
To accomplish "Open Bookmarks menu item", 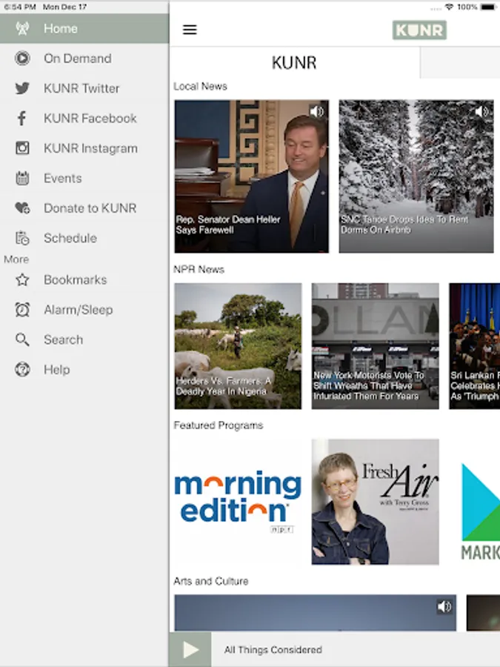I will 84,280.
